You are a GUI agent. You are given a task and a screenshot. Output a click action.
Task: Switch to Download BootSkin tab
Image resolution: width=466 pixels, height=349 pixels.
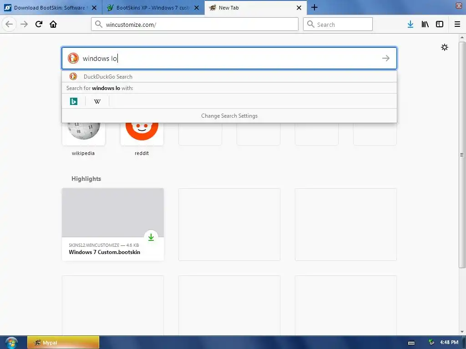[x=51, y=8]
